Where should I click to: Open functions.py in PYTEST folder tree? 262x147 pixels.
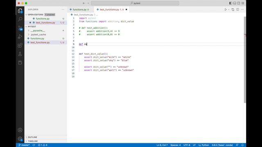pyautogui.click(x=37, y=38)
